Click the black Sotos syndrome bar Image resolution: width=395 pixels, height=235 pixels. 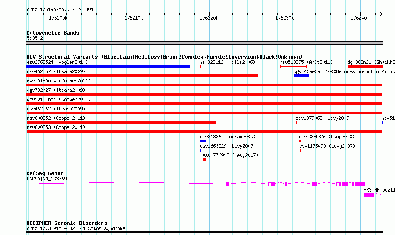tap(204, 232)
